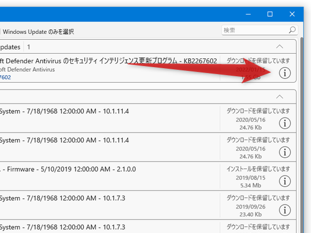
Task: Click size value 5.34 Mb
Action: (250, 186)
